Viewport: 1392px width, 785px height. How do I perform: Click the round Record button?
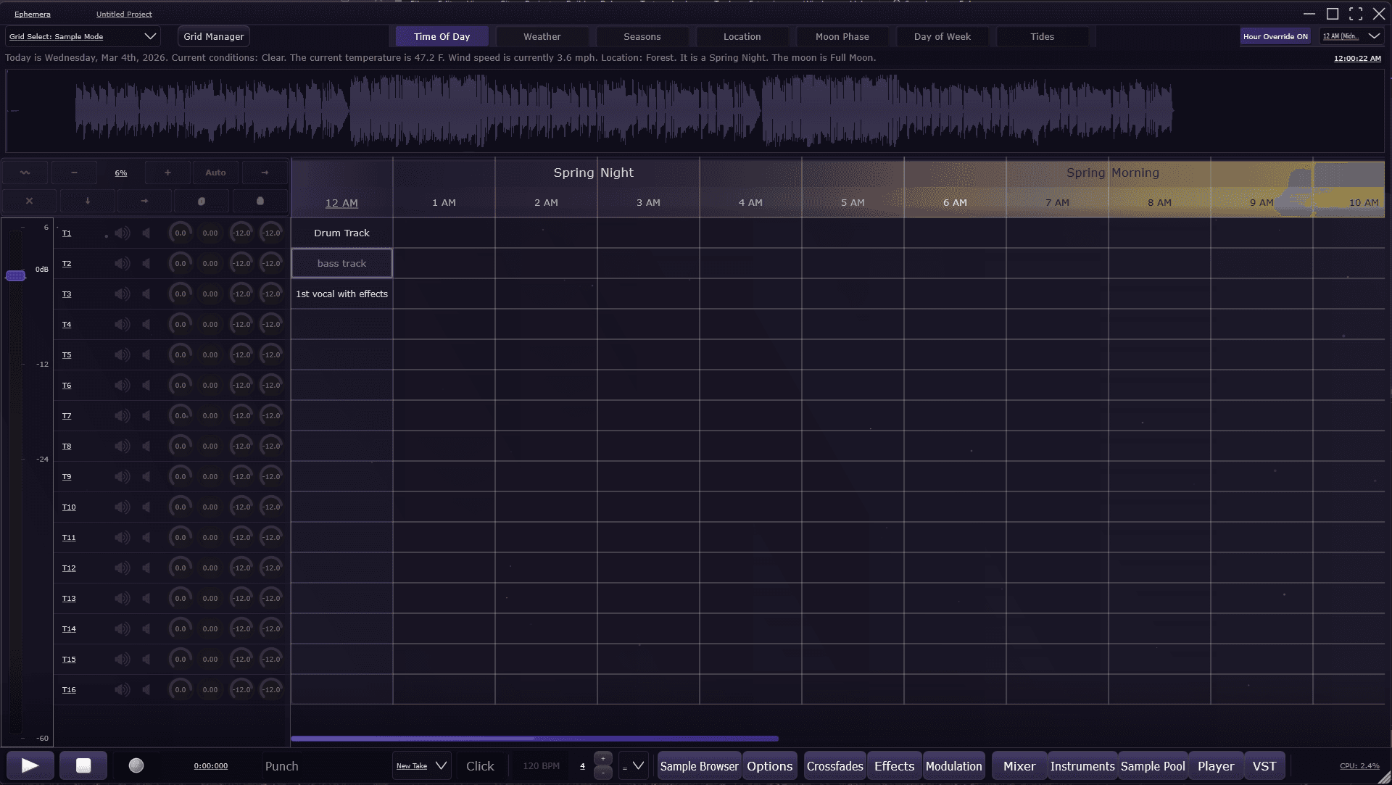coord(136,765)
